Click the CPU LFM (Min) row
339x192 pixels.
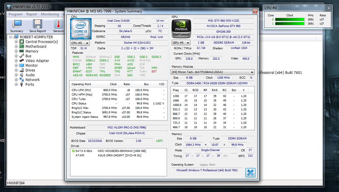coord(118,90)
